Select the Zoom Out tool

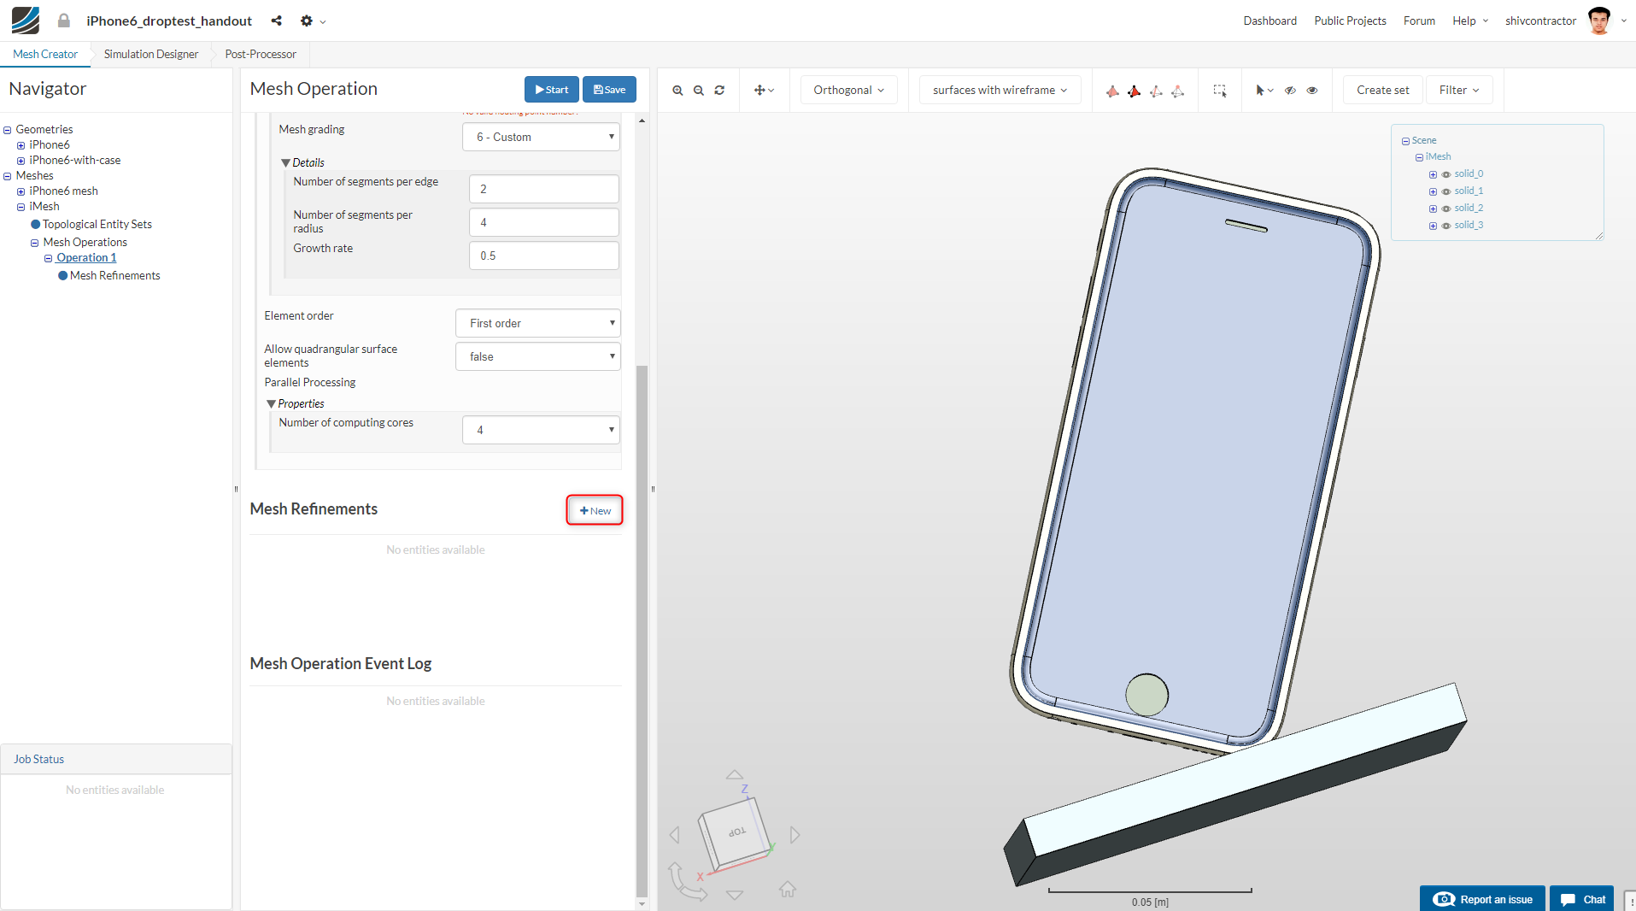(698, 90)
